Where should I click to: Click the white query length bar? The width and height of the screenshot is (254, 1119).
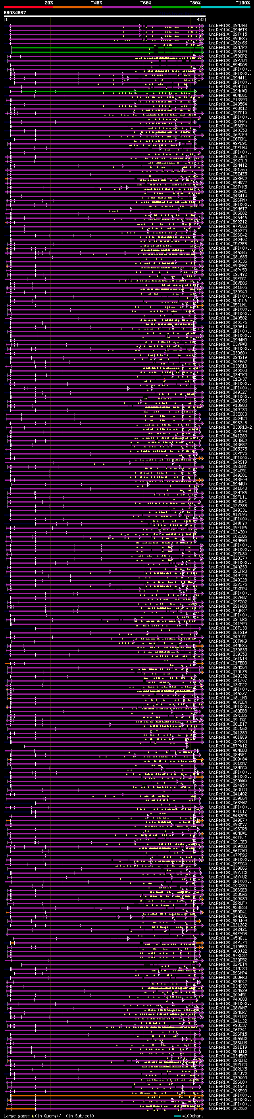click(105, 17)
